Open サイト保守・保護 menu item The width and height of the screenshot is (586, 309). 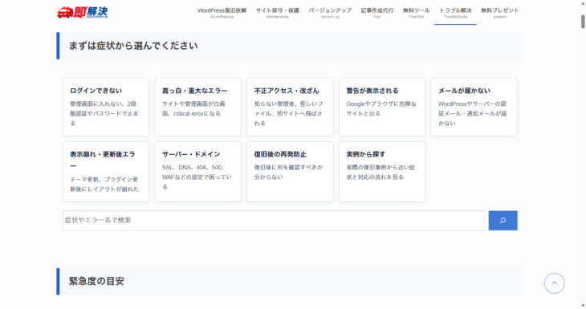tap(277, 13)
